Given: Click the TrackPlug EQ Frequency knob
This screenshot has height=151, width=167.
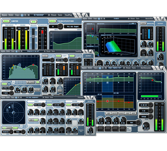Looking at the screenshot, I should (x=17, y=89).
